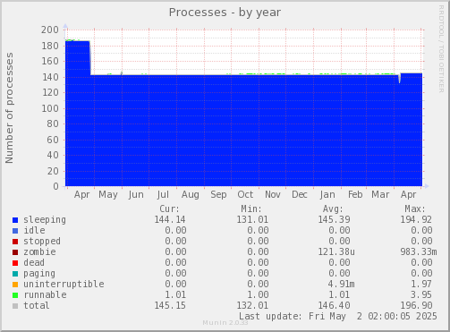
Task: Click total current value 145.15
Action: [x=170, y=305]
